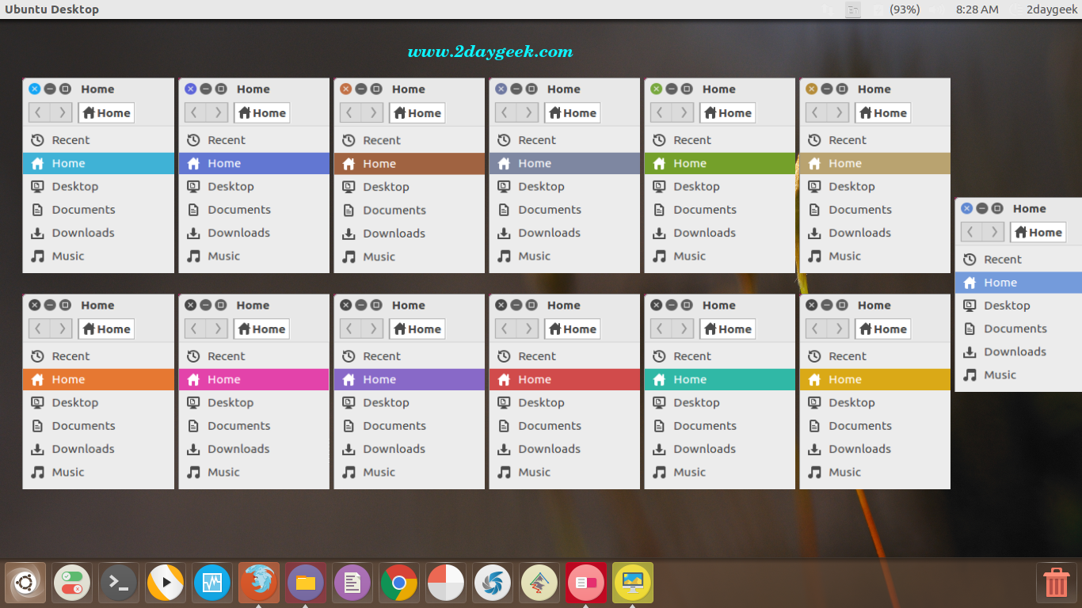Click the Ubuntu dash launcher icon
The height and width of the screenshot is (608, 1082).
25,583
